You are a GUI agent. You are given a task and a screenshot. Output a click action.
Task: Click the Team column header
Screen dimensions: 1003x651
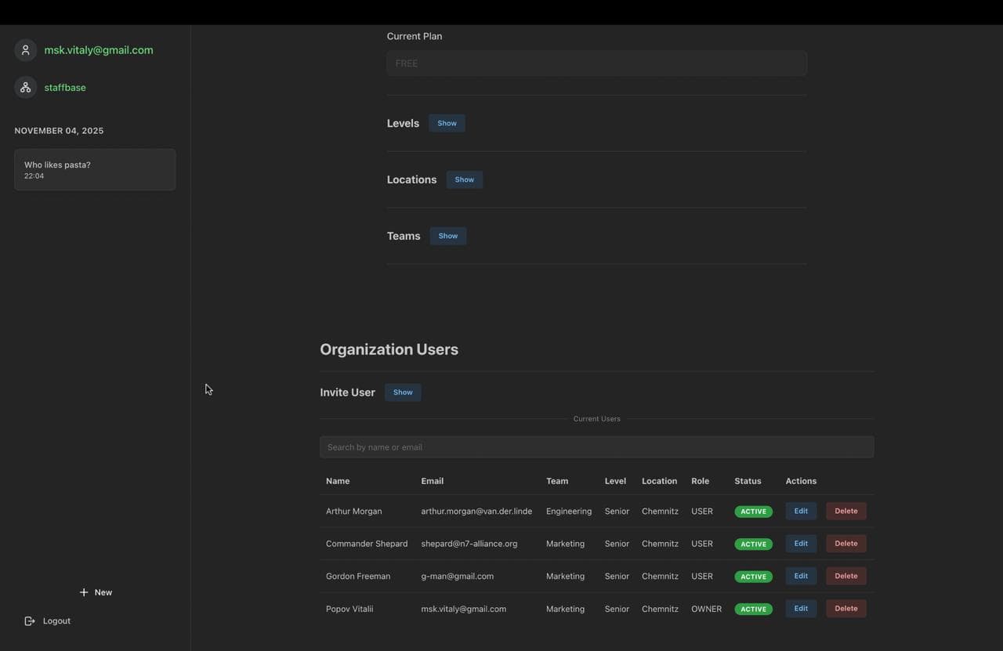[x=557, y=481]
